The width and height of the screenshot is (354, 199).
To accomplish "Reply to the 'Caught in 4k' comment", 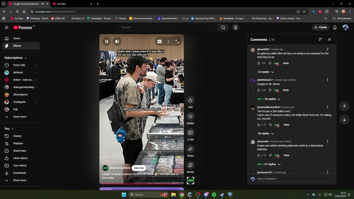I will pos(286,90).
